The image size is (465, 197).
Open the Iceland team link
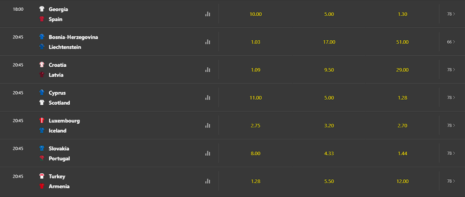tap(58, 131)
